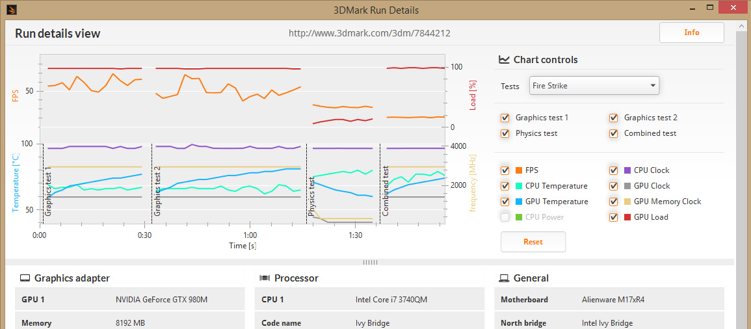Click the Physics test chart marker
751x329 pixels.
pos(312,196)
